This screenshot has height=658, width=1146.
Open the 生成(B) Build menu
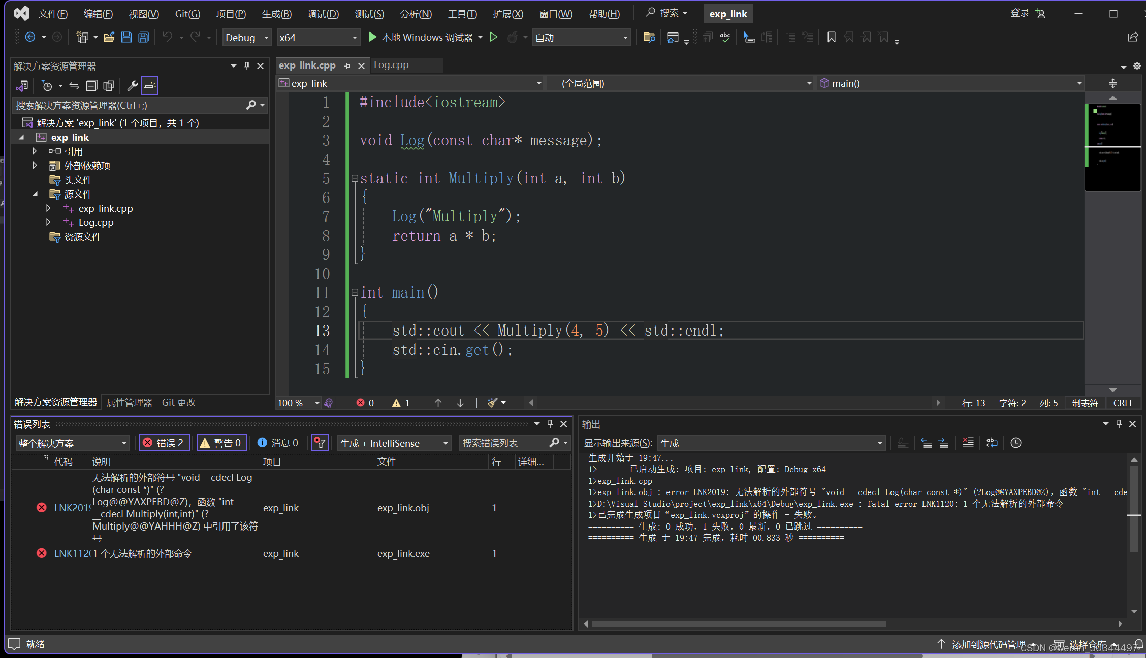(276, 14)
